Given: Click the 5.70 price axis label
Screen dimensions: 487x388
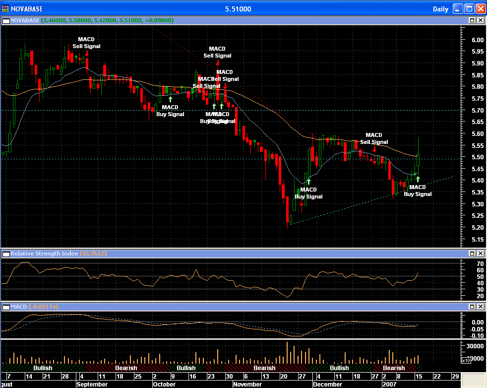Looking at the screenshot, I should pyautogui.click(x=478, y=110).
